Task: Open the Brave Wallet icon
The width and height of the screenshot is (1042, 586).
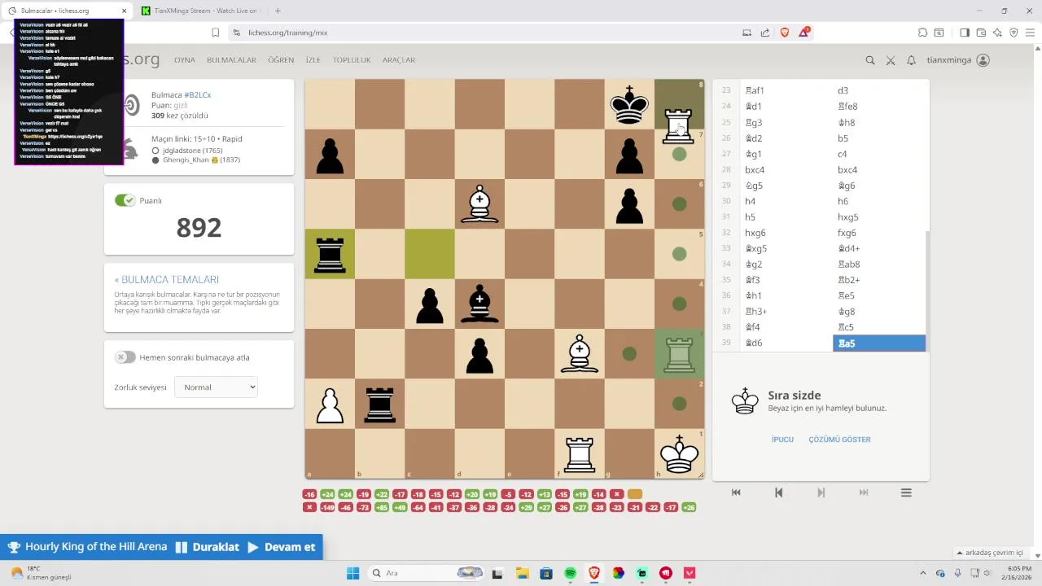Action: point(981,33)
